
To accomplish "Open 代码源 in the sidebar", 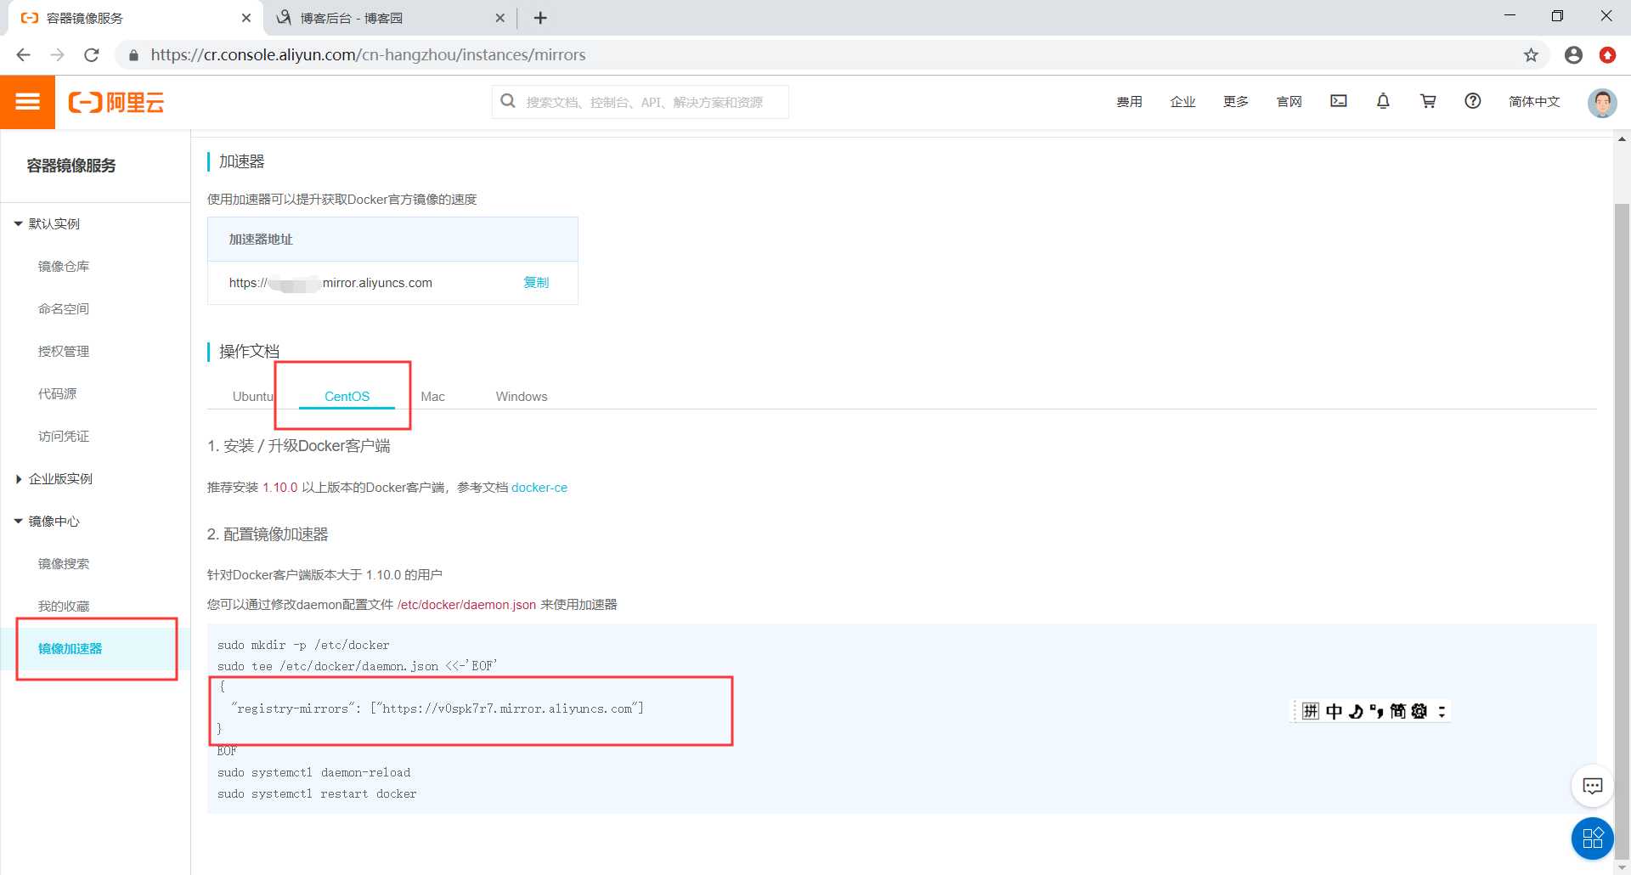I will [x=57, y=393].
